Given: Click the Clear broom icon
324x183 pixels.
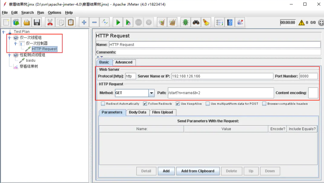Looking at the screenshot, I should [162, 22].
